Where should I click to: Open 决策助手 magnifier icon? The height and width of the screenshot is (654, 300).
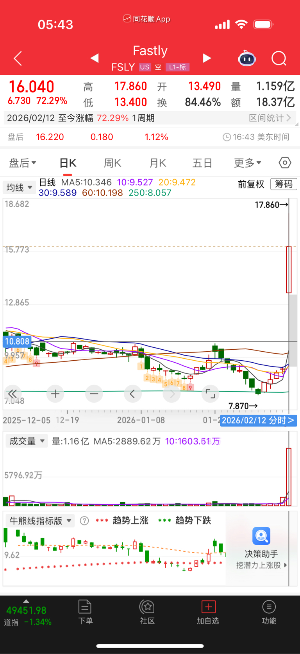[261, 536]
